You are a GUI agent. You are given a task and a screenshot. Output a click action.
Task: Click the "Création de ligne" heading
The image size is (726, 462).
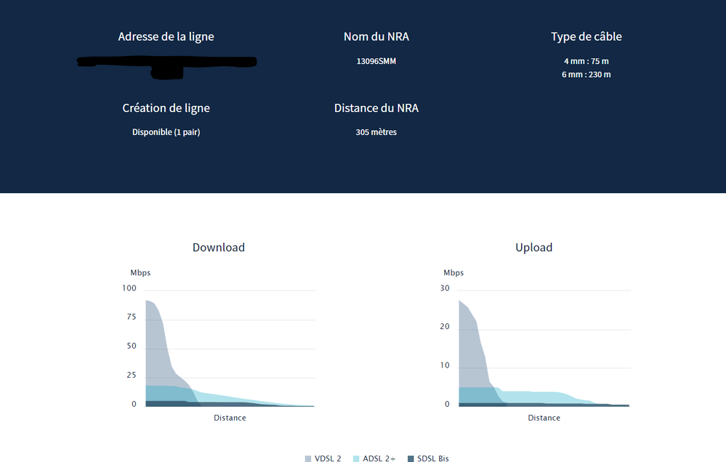pos(166,108)
